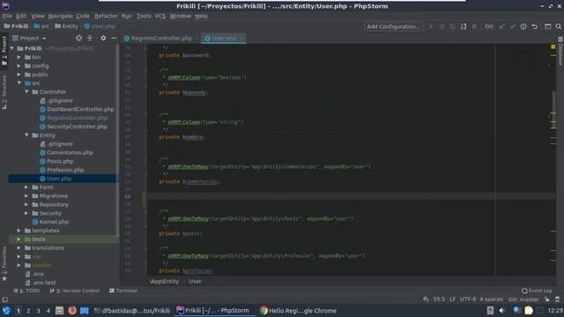
Task: Collapse the Frikili root folder
Action: [12, 48]
